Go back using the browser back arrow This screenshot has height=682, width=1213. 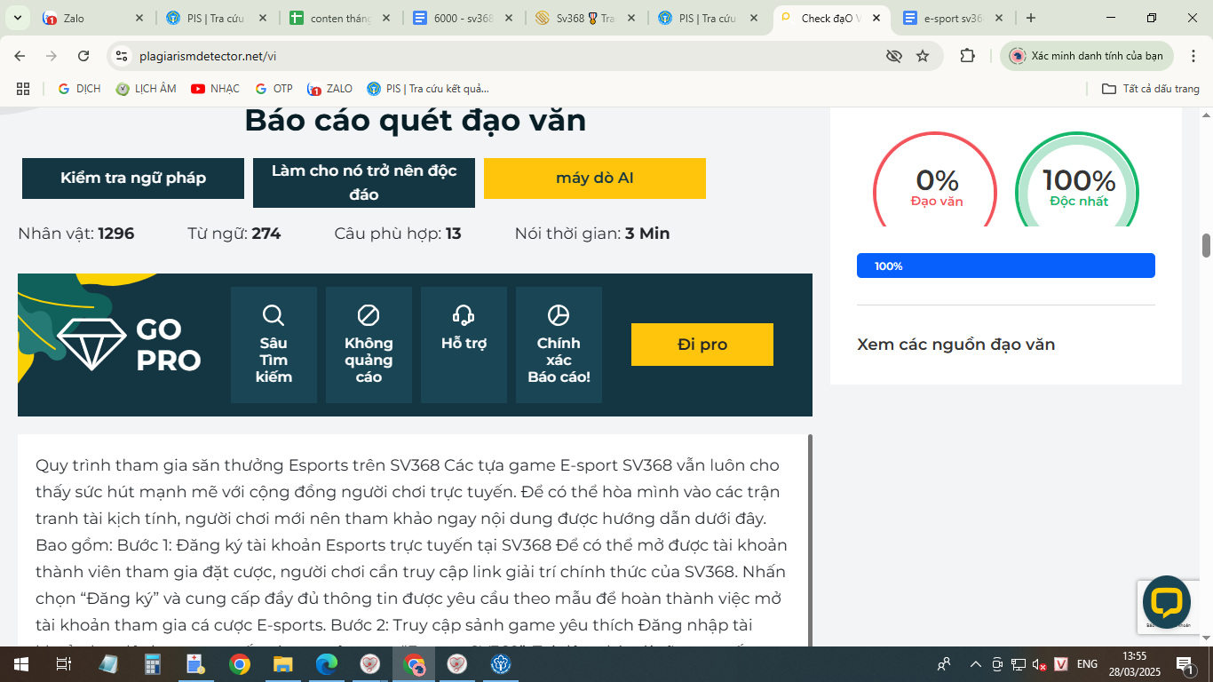click(20, 56)
